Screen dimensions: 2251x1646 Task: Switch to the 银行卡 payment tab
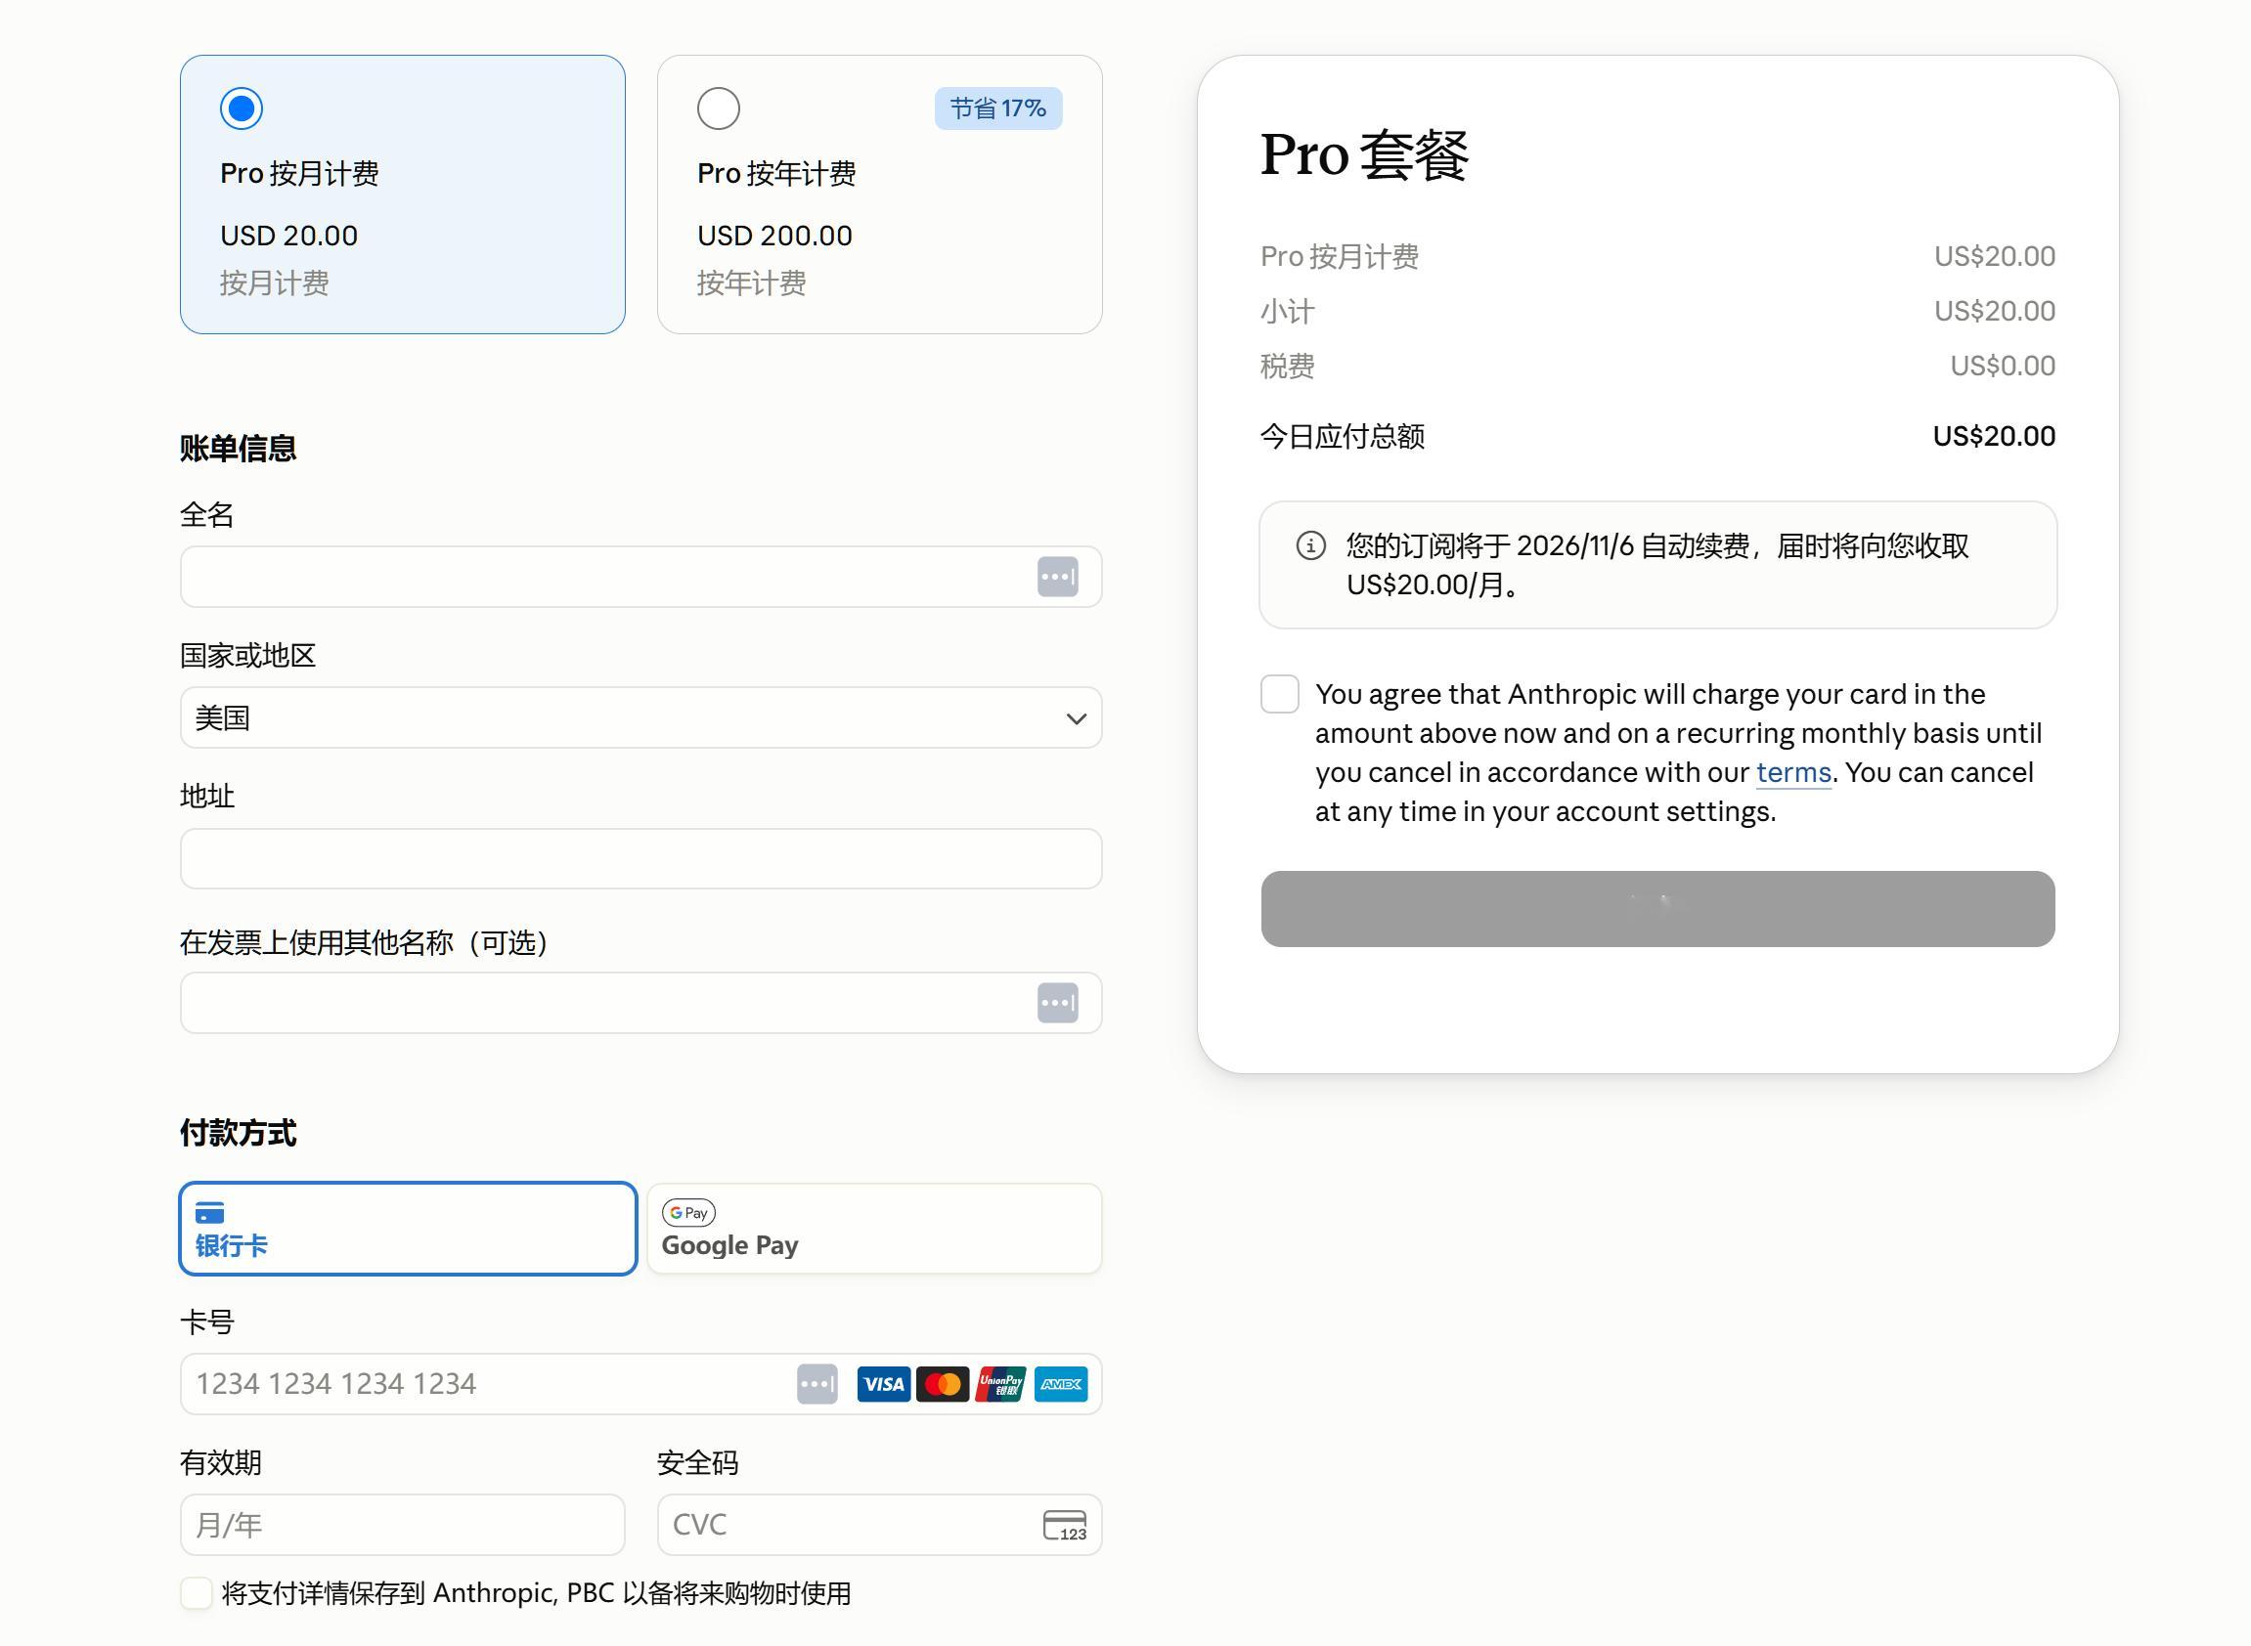(x=408, y=1230)
